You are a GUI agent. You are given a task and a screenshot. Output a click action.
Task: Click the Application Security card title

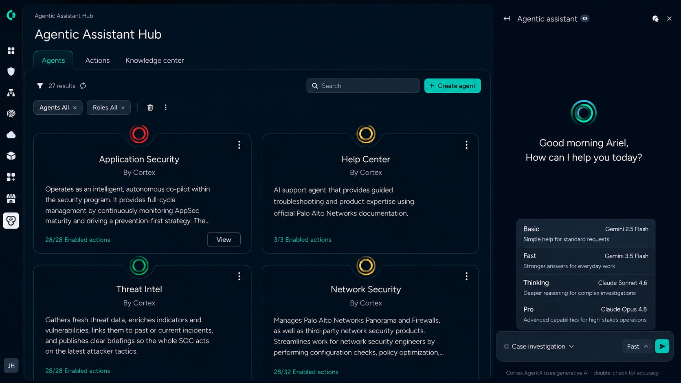pos(139,159)
